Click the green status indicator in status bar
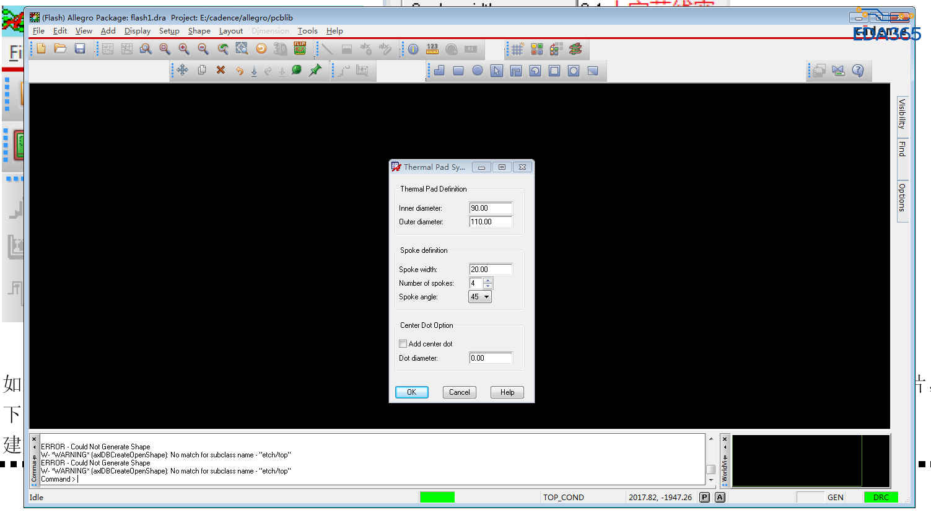The width and height of the screenshot is (931, 515). [437, 497]
